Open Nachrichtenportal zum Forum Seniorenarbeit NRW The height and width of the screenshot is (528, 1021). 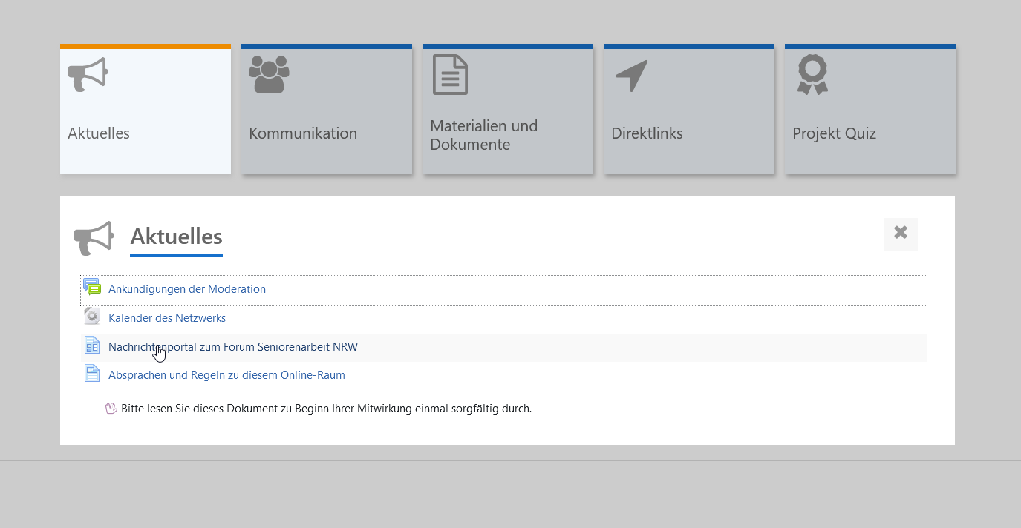233,347
